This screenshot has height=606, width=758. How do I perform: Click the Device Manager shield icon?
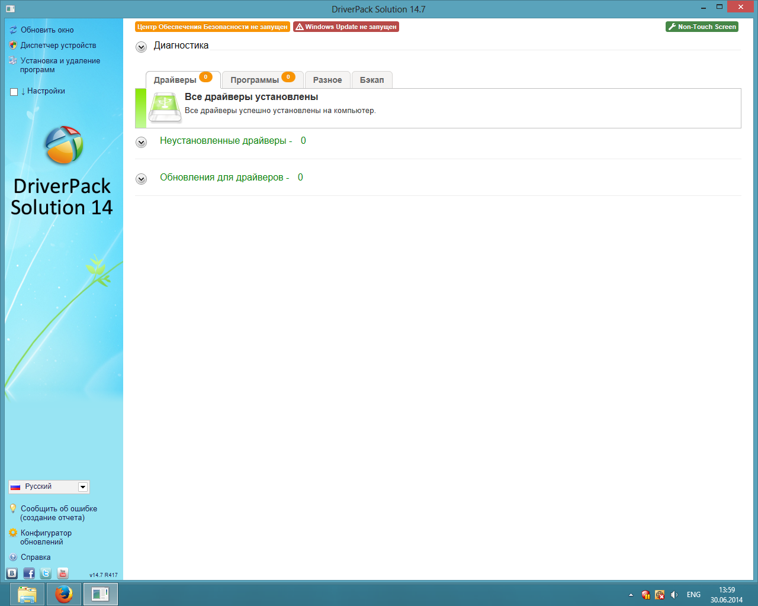click(x=13, y=45)
